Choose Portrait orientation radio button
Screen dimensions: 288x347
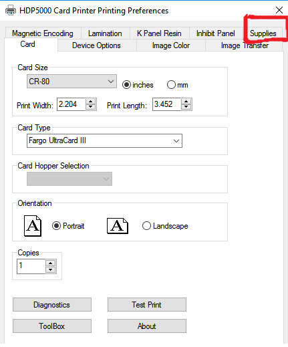pyautogui.click(x=56, y=226)
